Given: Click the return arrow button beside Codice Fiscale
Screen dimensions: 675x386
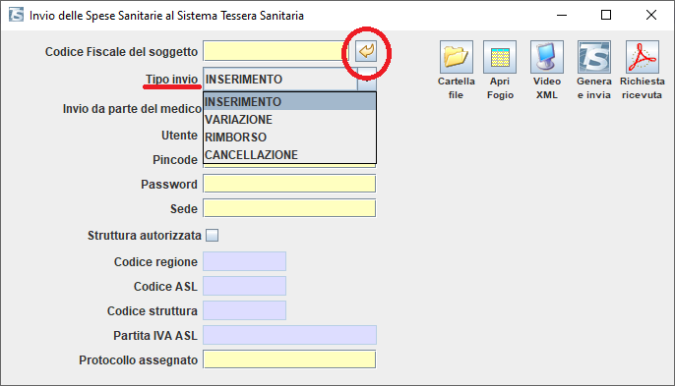Looking at the screenshot, I should click(366, 51).
